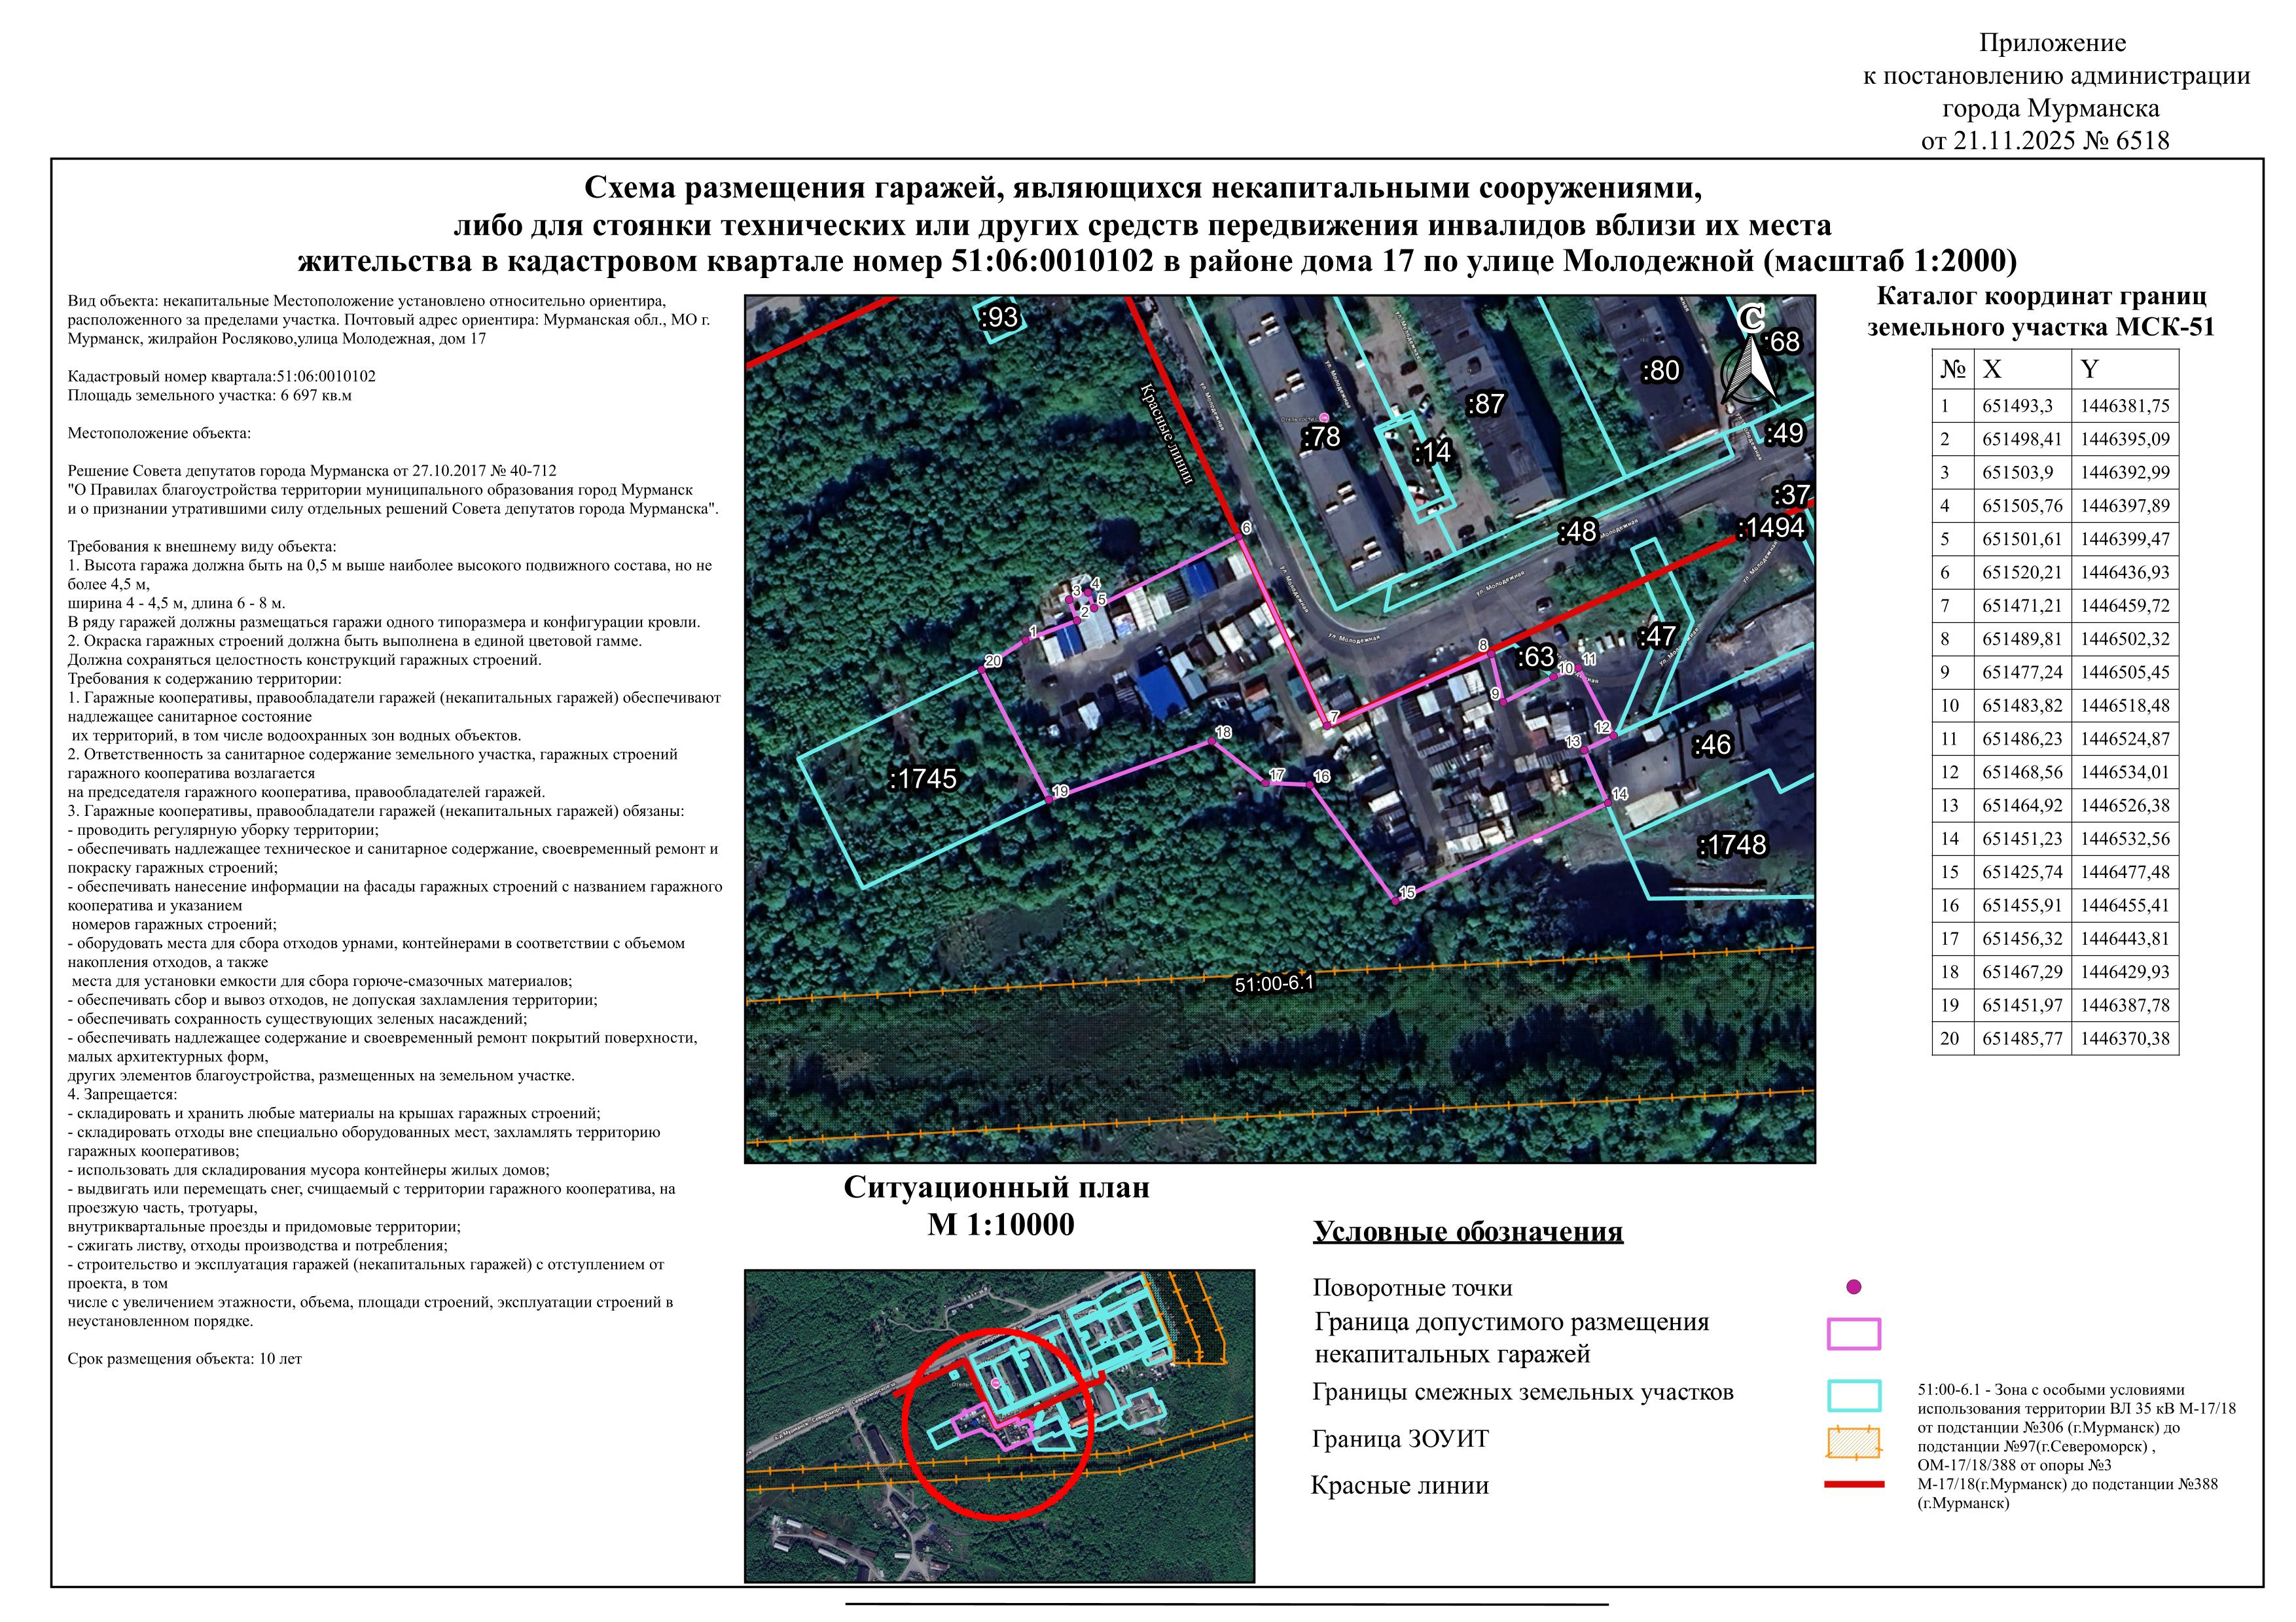Click the magenta garage boundary legend rectangle
Screen dimensions: 2296x1622
point(1853,1333)
